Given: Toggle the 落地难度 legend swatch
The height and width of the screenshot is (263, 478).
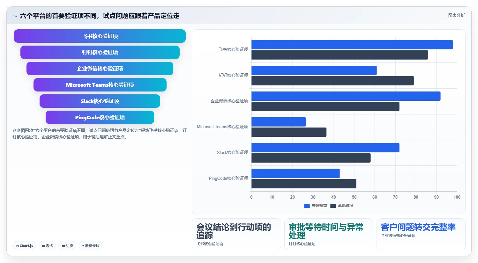Looking at the screenshot, I should 333,206.
